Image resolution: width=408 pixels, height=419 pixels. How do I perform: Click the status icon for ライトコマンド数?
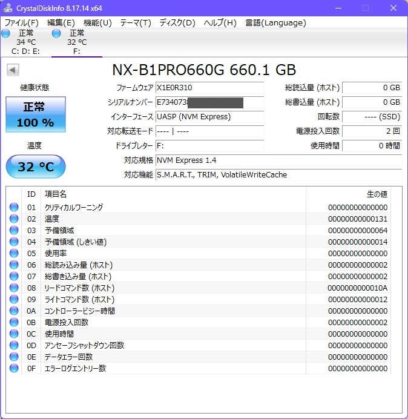[14, 299]
